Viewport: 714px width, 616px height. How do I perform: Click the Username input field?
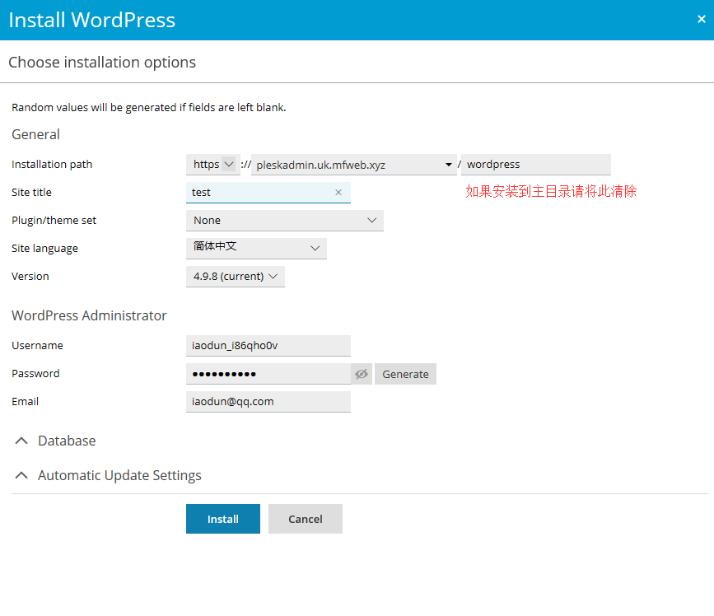coord(268,346)
